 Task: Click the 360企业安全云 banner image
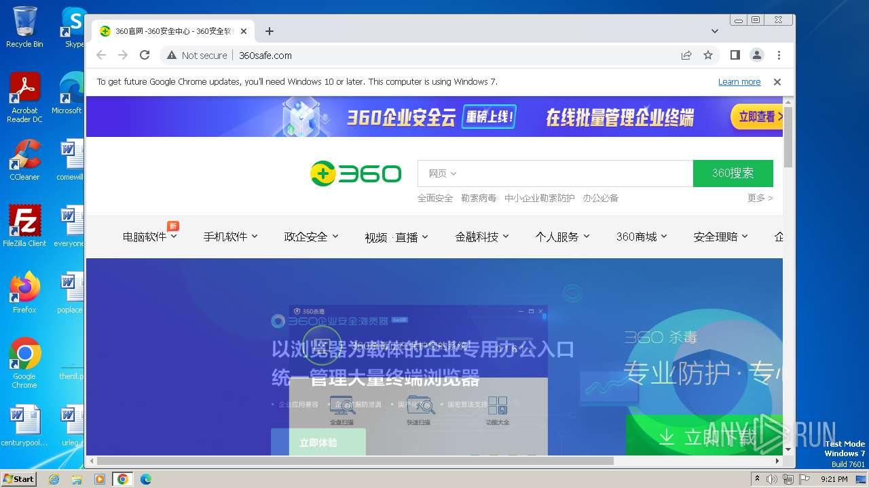[434, 117]
